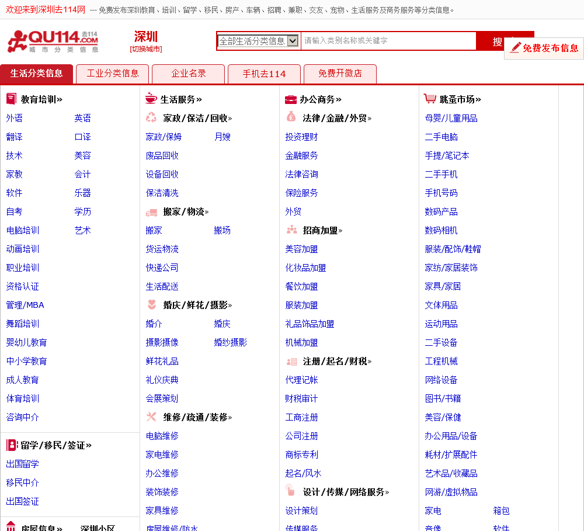Image resolution: width=584 pixels, height=531 pixels.
Task: Open the 投资理财 link
Action: [x=301, y=137]
